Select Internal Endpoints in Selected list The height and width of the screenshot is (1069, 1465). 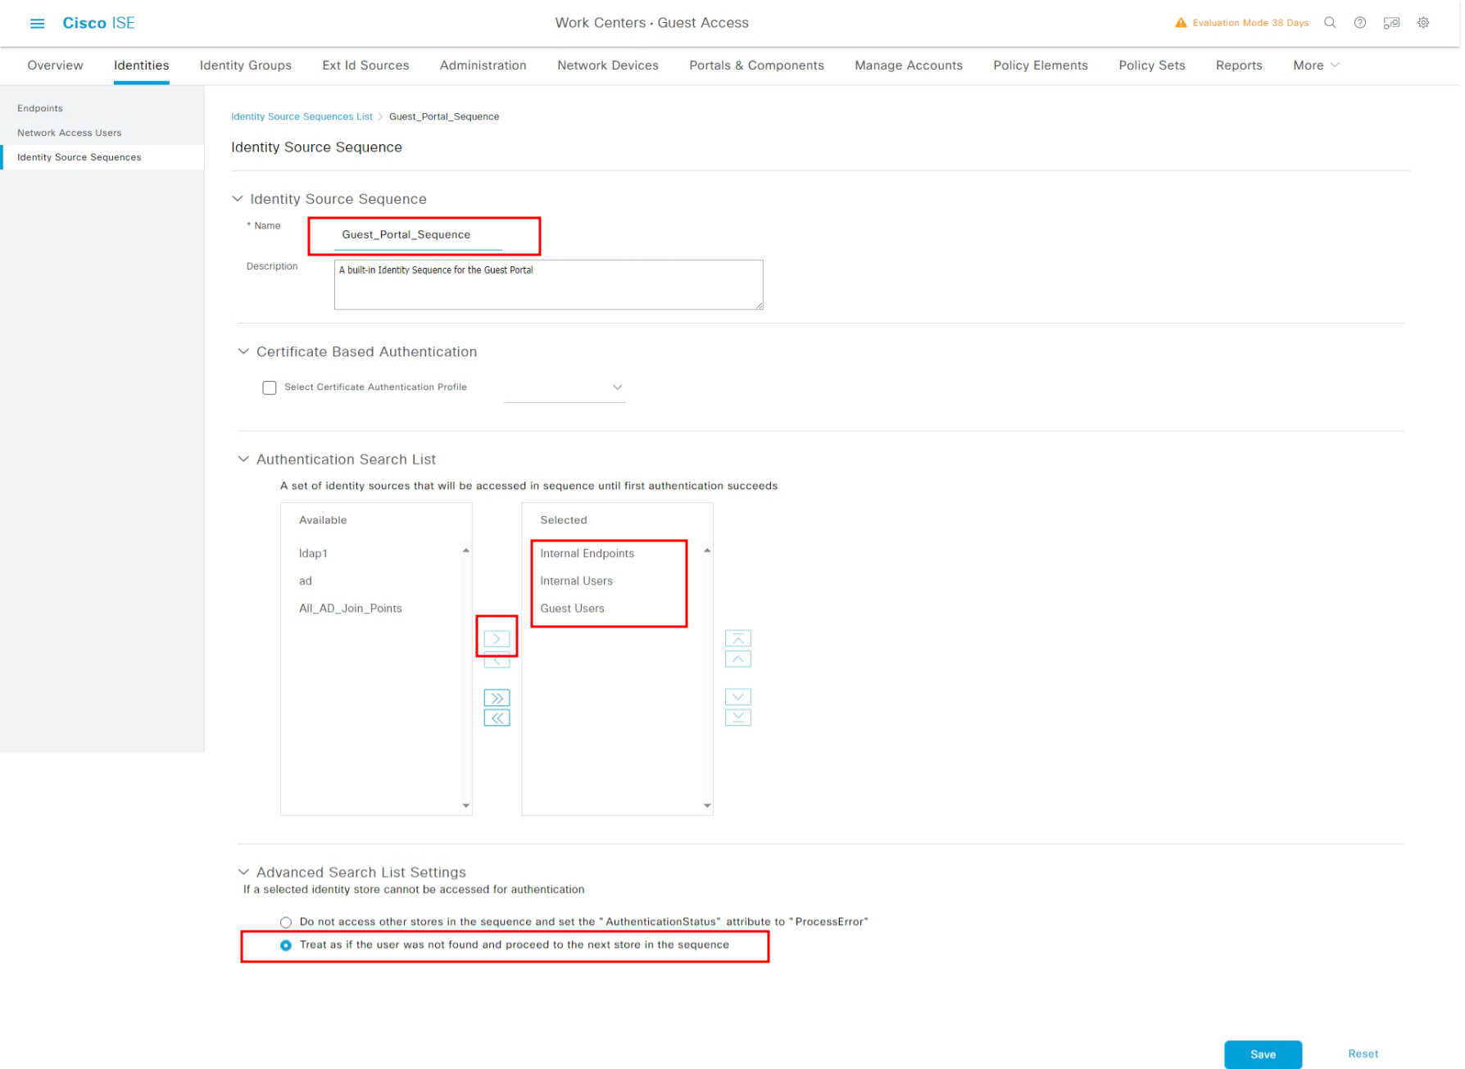587,554
